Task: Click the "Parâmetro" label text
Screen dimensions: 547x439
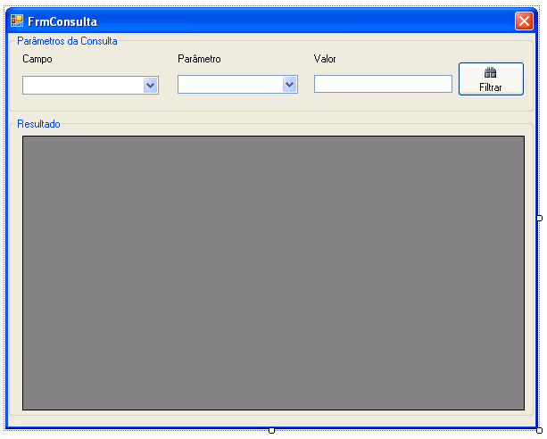Action: click(199, 59)
